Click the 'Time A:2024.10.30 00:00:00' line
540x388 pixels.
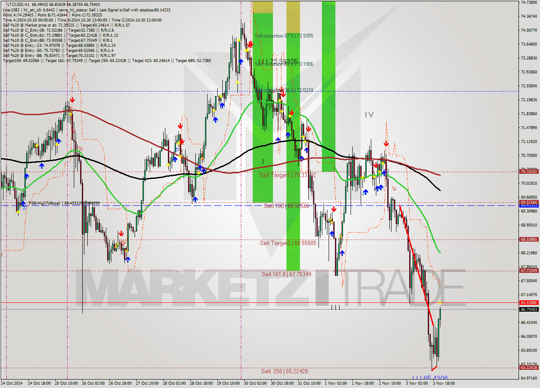click(x=82, y=20)
